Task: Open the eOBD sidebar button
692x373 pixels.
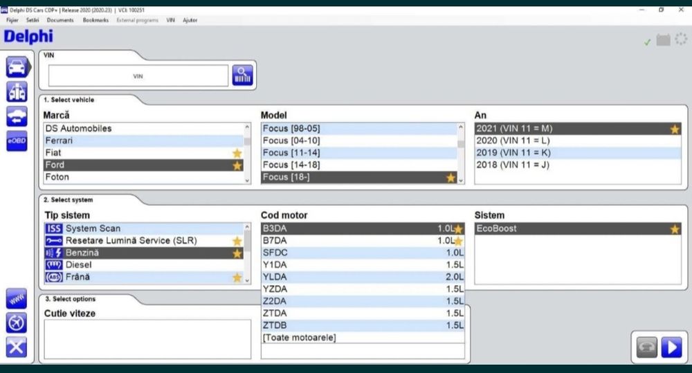Action: click(17, 140)
